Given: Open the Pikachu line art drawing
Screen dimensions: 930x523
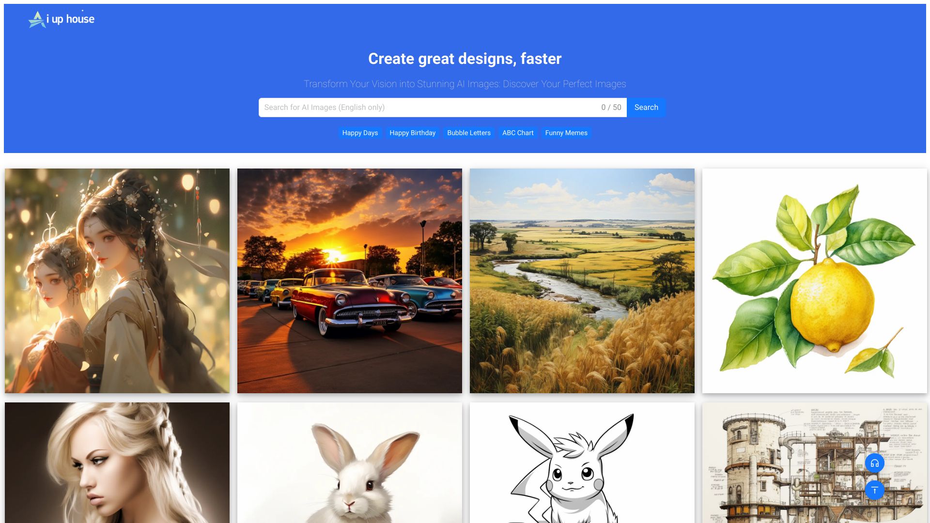Looking at the screenshot, I should pyautogui.click(x=582, y=462).
